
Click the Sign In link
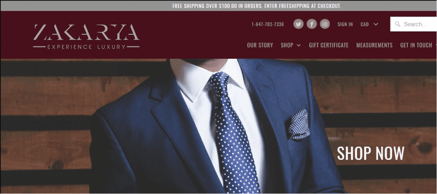[x=345, y=24]
